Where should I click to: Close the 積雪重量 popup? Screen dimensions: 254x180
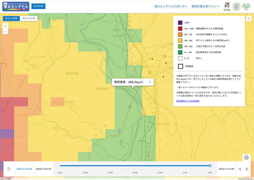pyautogui.click(x=150, y=82)
